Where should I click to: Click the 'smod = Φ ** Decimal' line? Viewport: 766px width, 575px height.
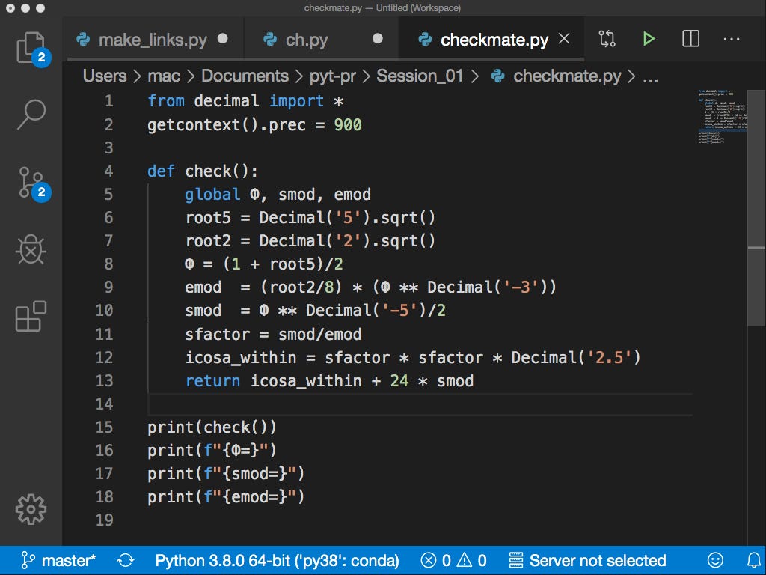pyautogui.click(x=315, y=311)
